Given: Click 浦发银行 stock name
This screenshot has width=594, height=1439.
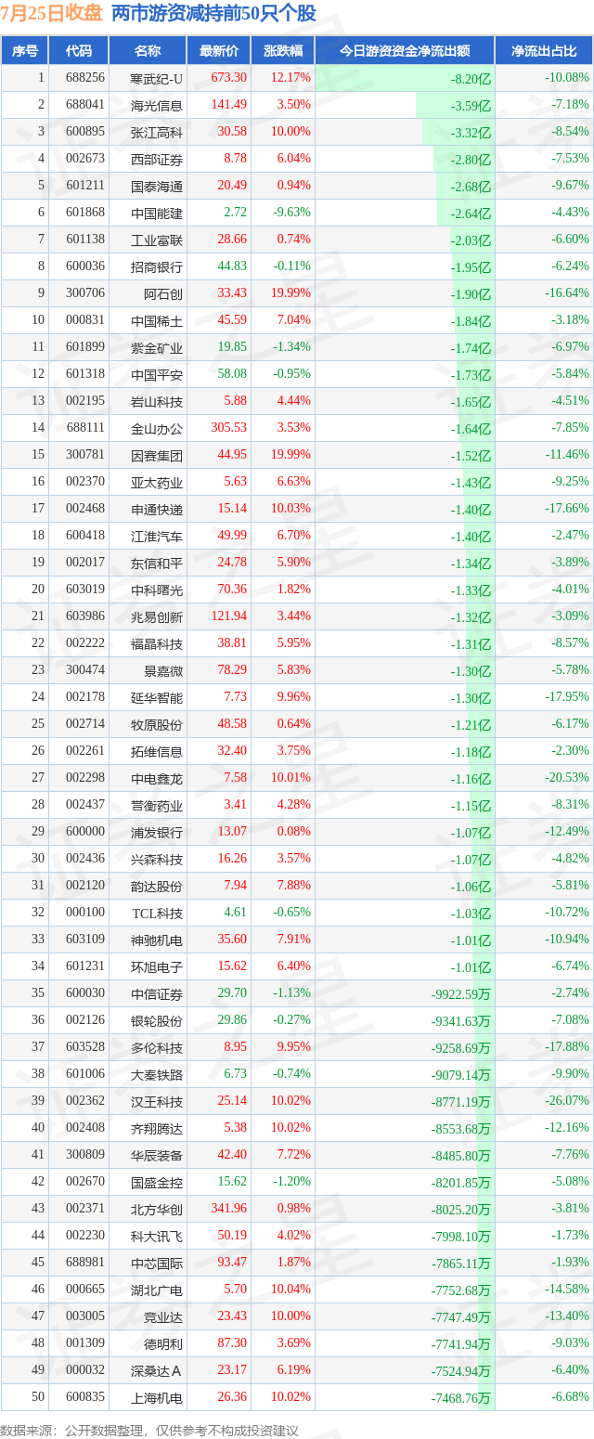Looking at the screenshot, I should coord(157,832).
